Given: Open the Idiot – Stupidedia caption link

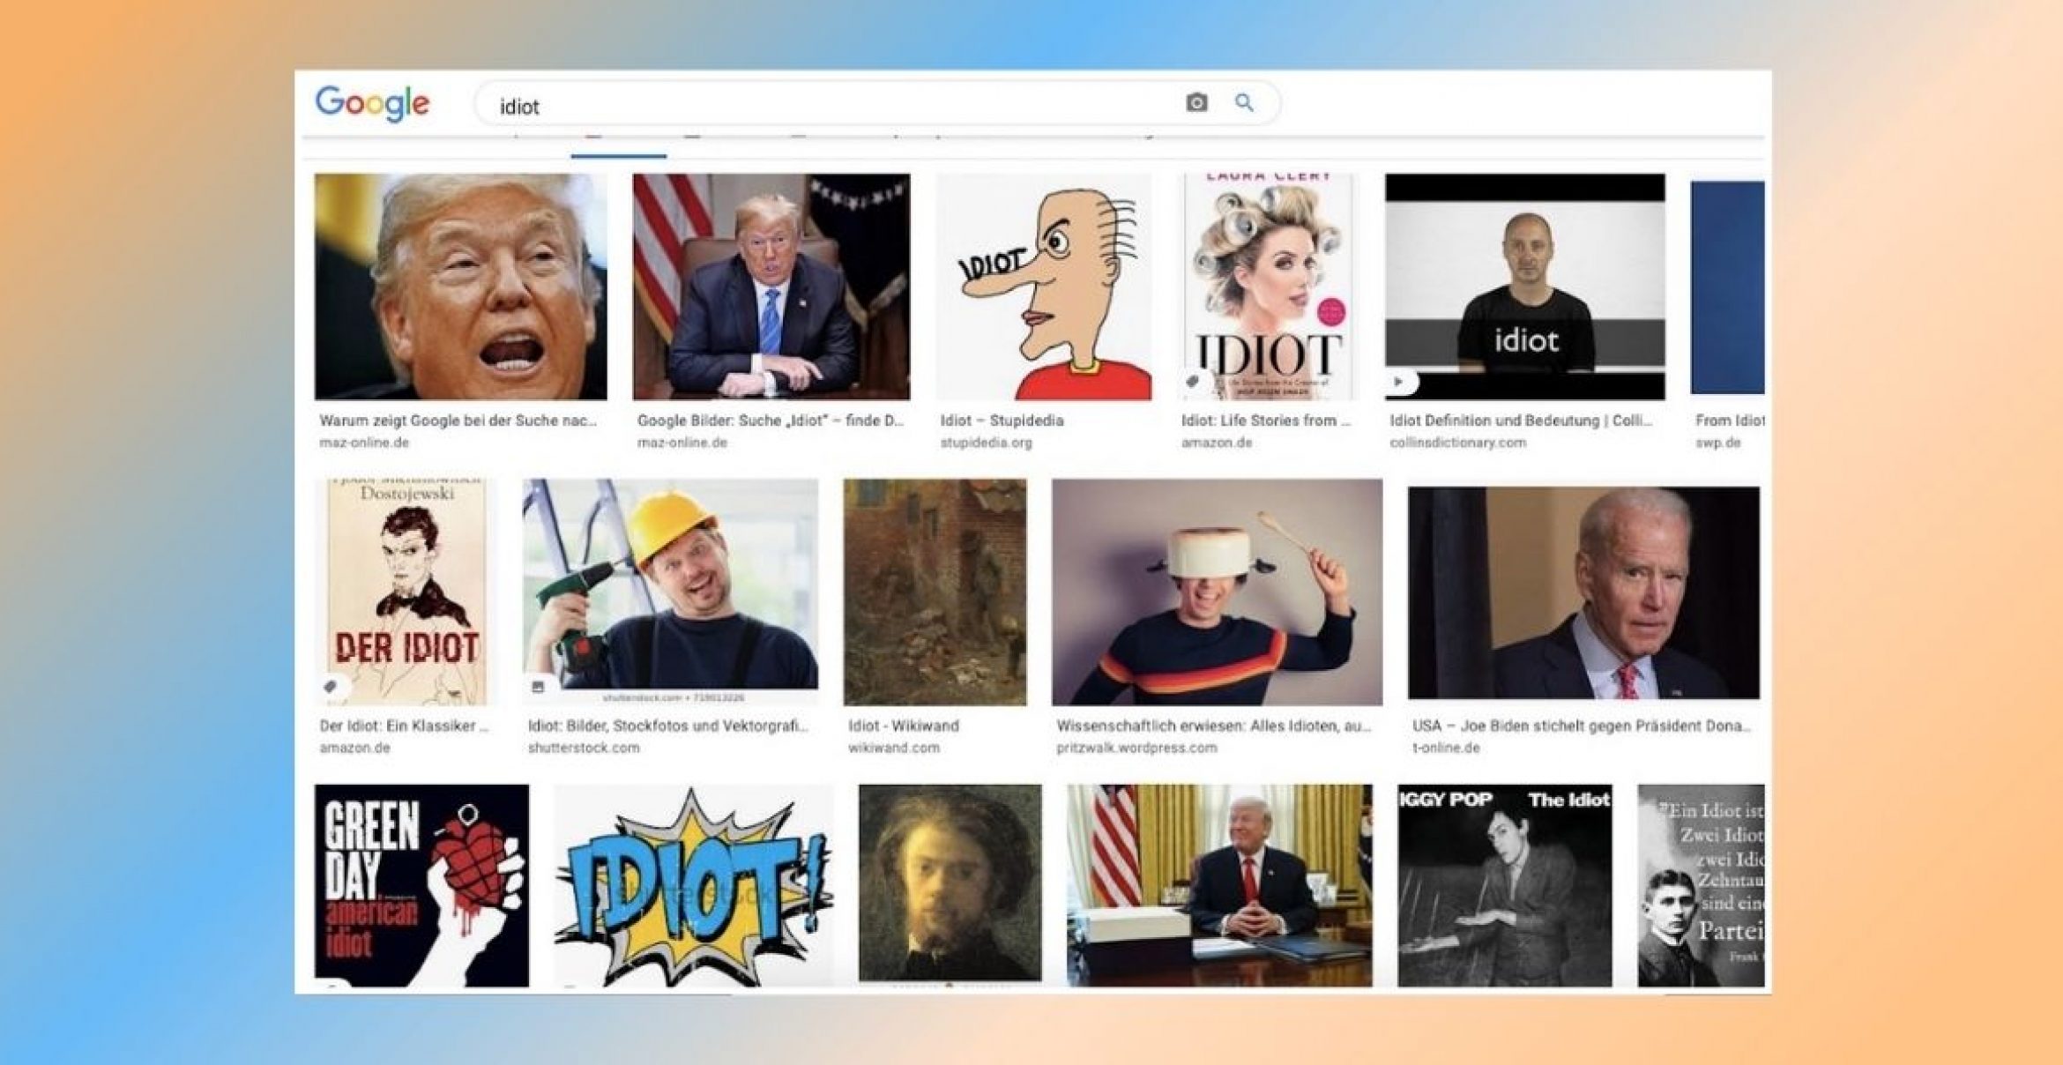Looking at the screenshot, I should [1002, 421].
